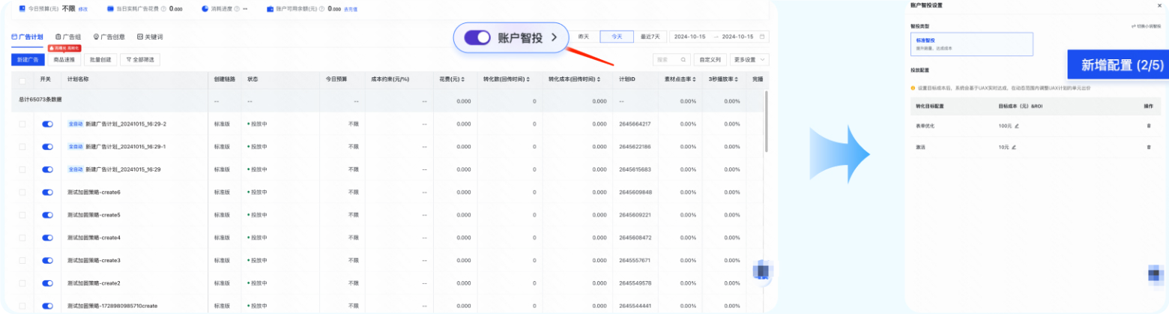Click plan ID 2645557671
The image size is (1169, 314).
pos(635,260)
